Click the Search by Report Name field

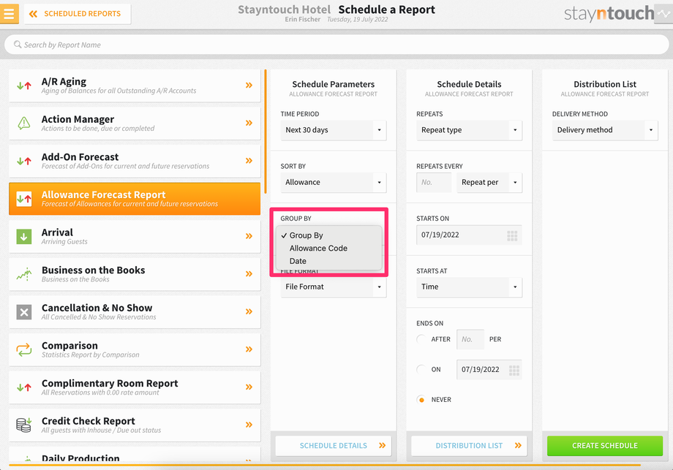point(336,45)
